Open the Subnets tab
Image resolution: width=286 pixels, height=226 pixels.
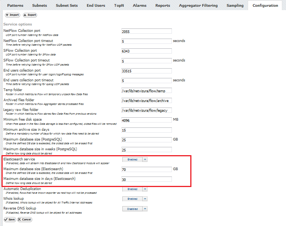[x=39, y=5]
